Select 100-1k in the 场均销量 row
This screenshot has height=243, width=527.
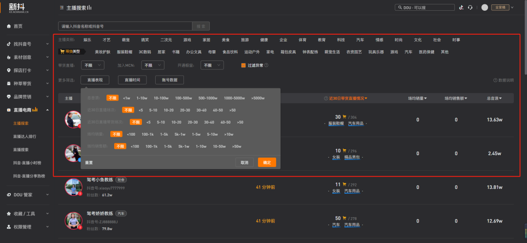tap(147, 134)
